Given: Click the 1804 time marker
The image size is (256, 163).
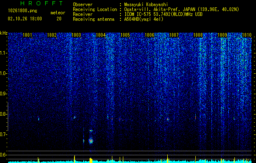Looking at the screenshot, I should [101, 35].
